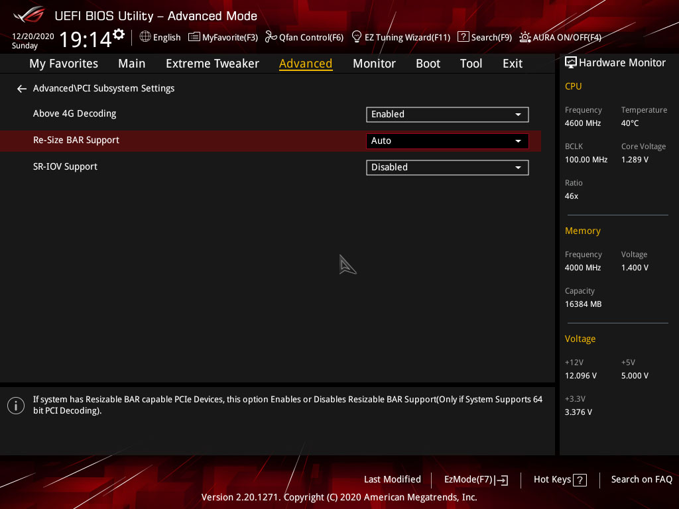Click the Version 2.20.1271 copyright text

[x=339, y=497]
